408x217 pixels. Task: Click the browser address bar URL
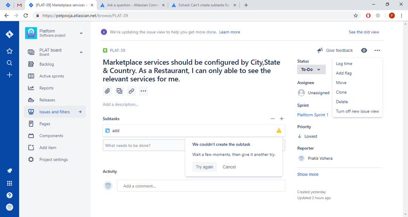point(85,15)
